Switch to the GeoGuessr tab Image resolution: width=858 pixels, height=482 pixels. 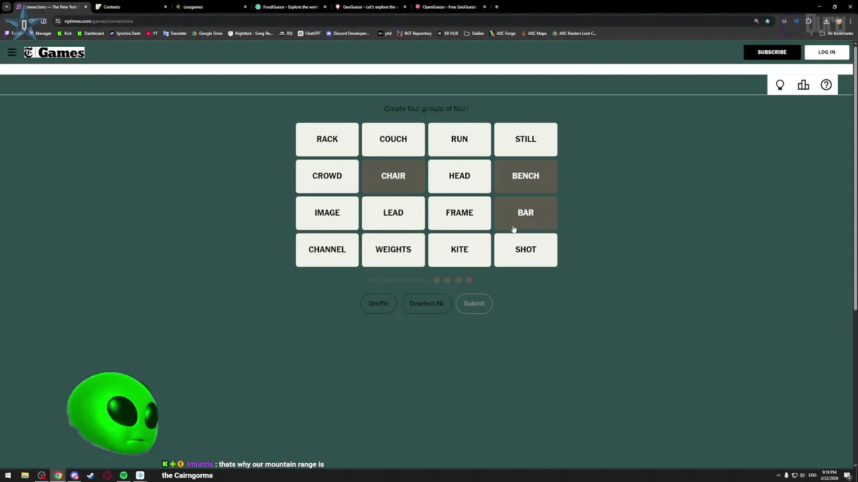371,7
